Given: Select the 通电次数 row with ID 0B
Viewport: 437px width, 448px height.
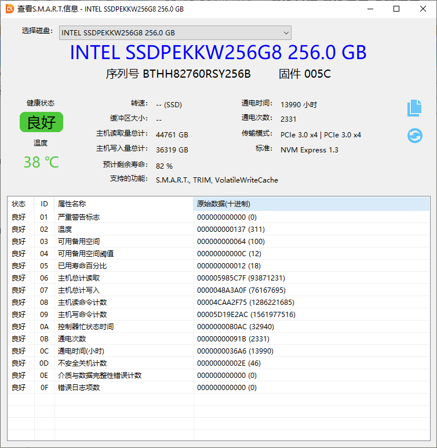Looking at the screenshot, I should coord(218,339).
